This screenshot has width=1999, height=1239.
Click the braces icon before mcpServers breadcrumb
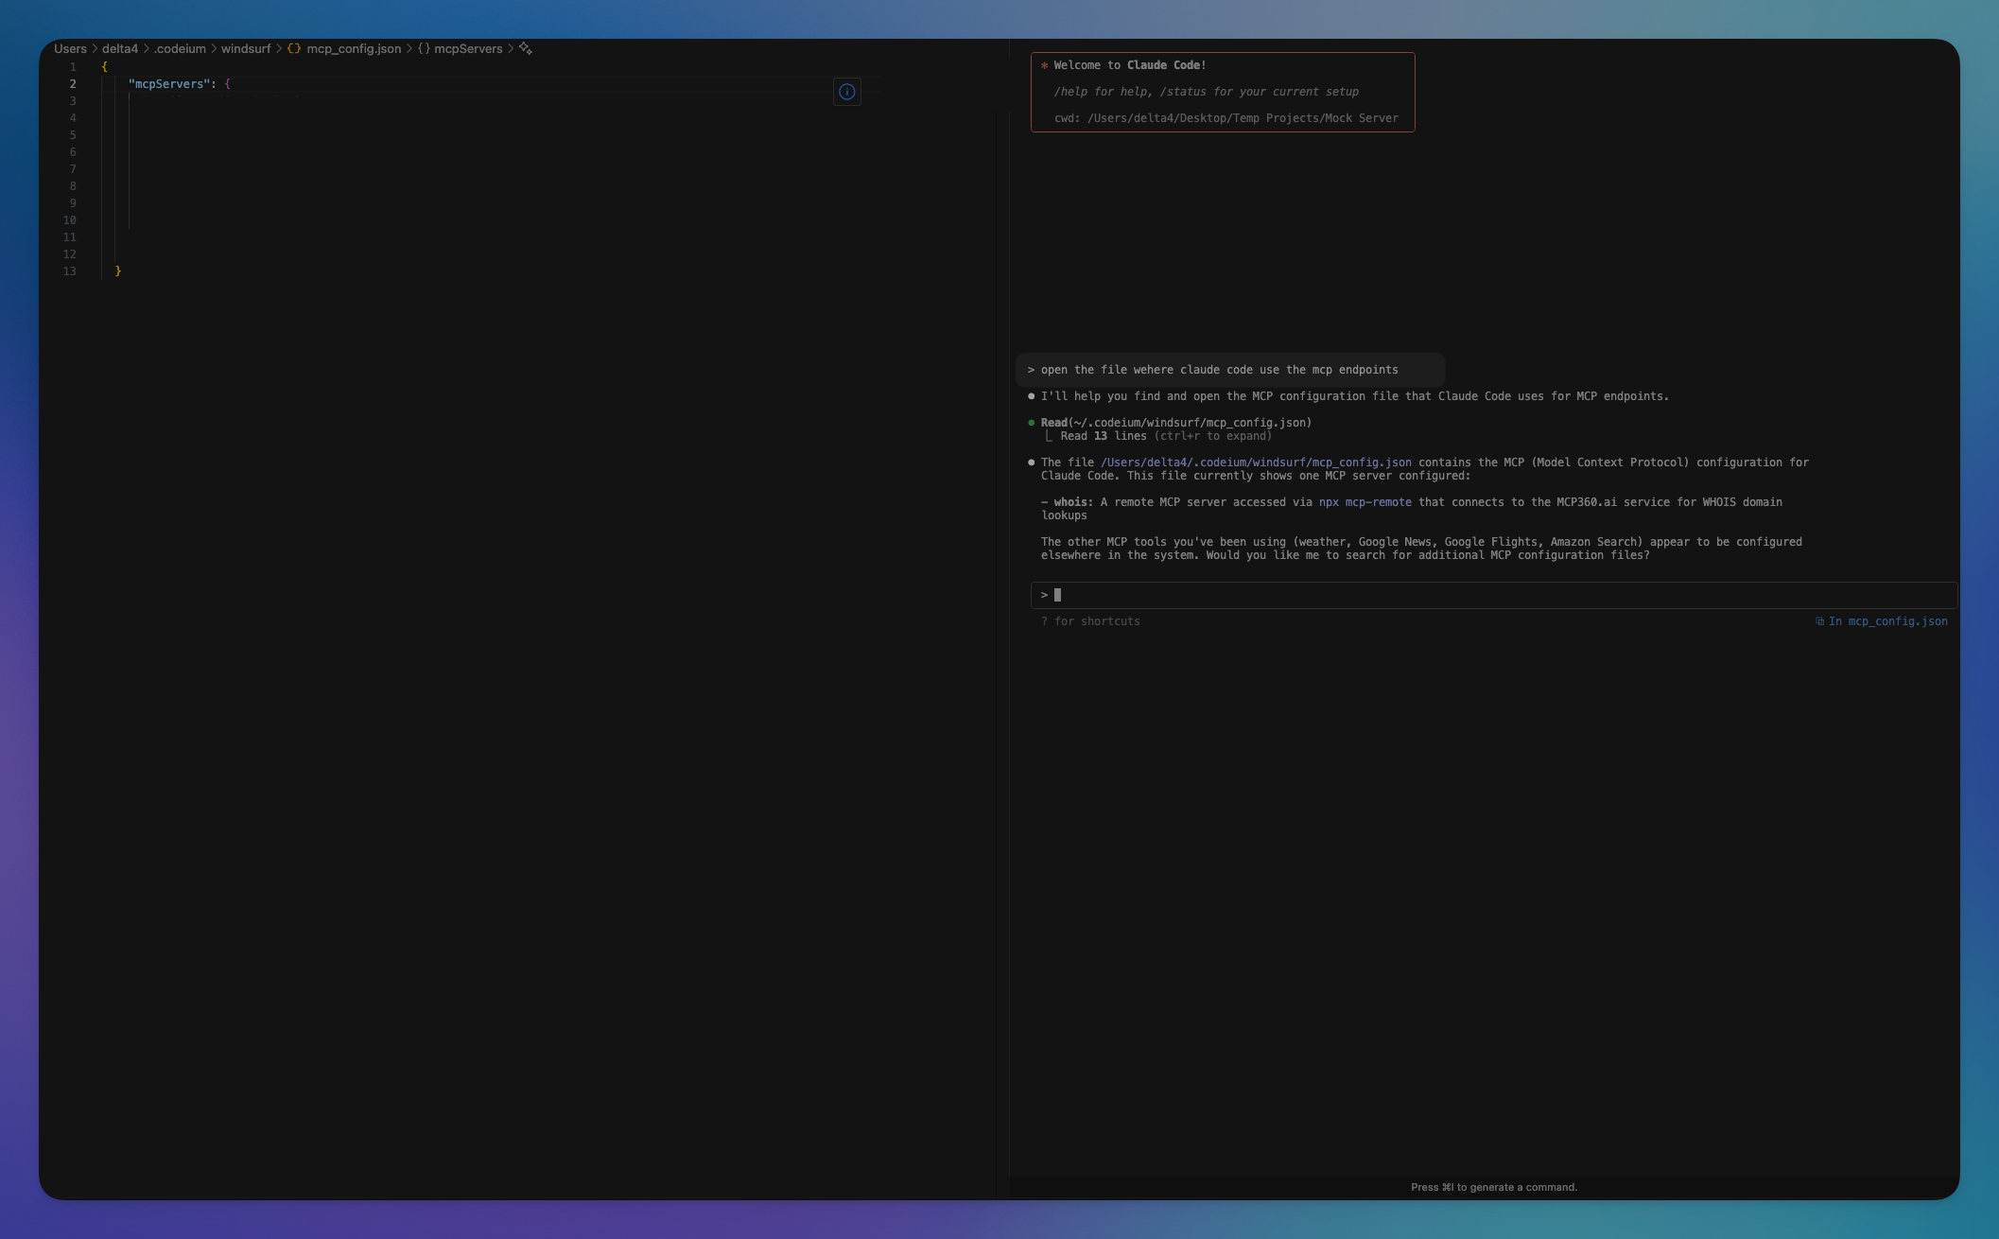[425, 48]
